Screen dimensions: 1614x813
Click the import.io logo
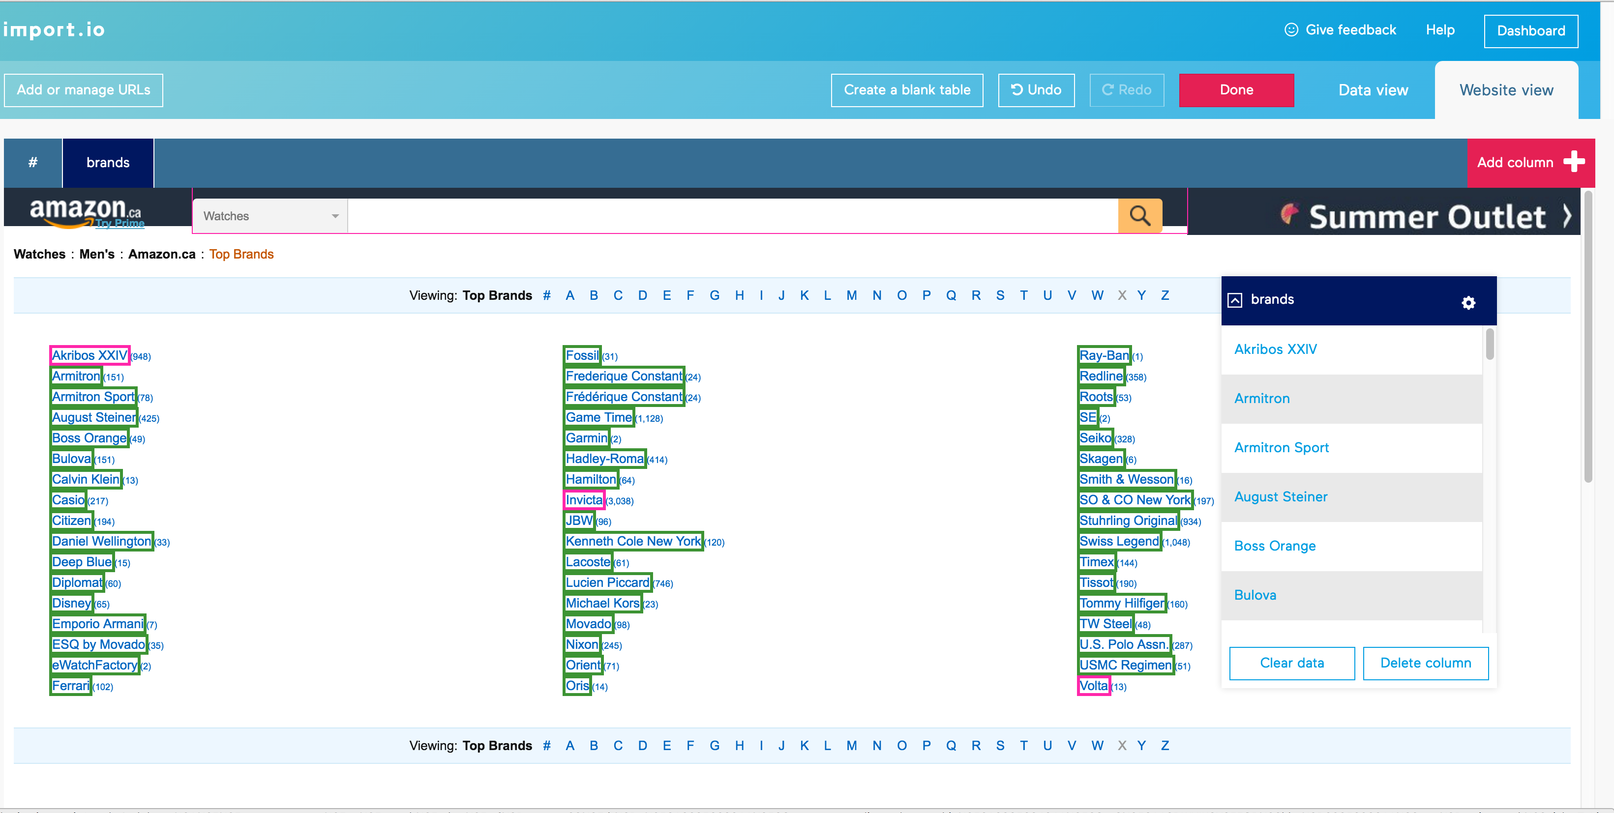point(54,29)
